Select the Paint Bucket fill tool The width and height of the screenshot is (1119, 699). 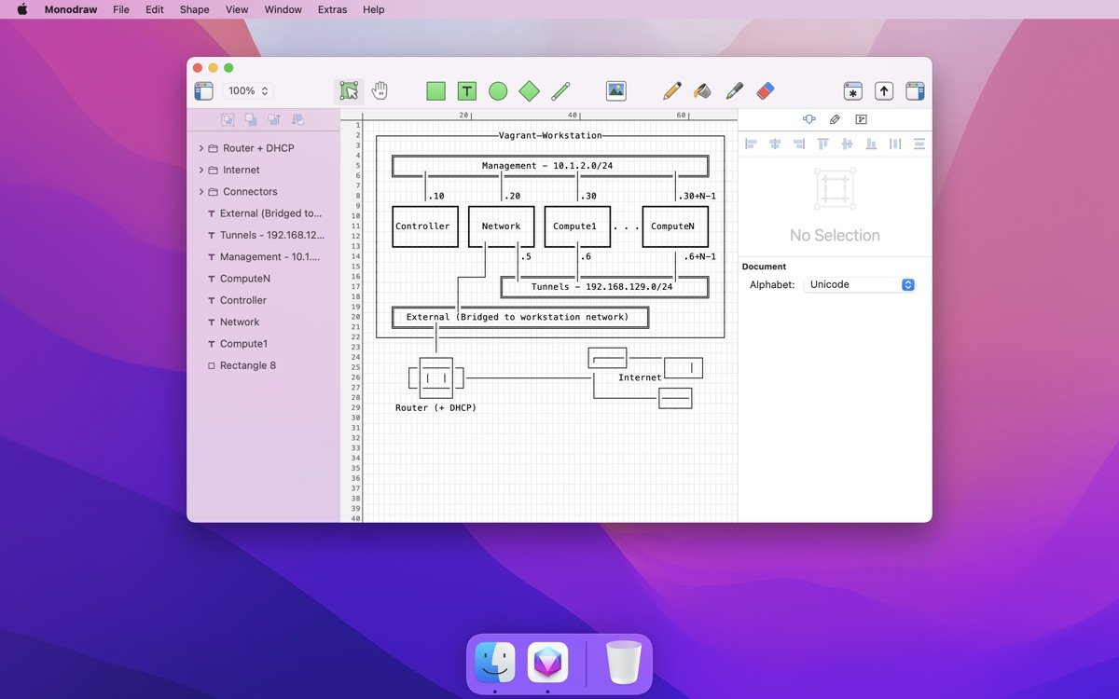point(703,91)
